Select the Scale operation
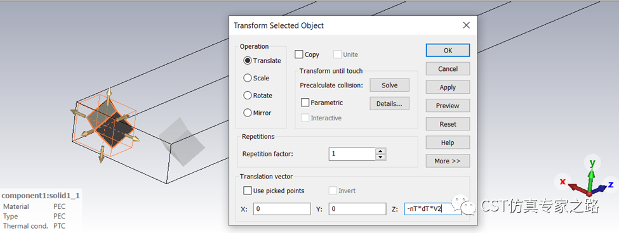This screenshot has width=619, height=233. coord(256,78)
